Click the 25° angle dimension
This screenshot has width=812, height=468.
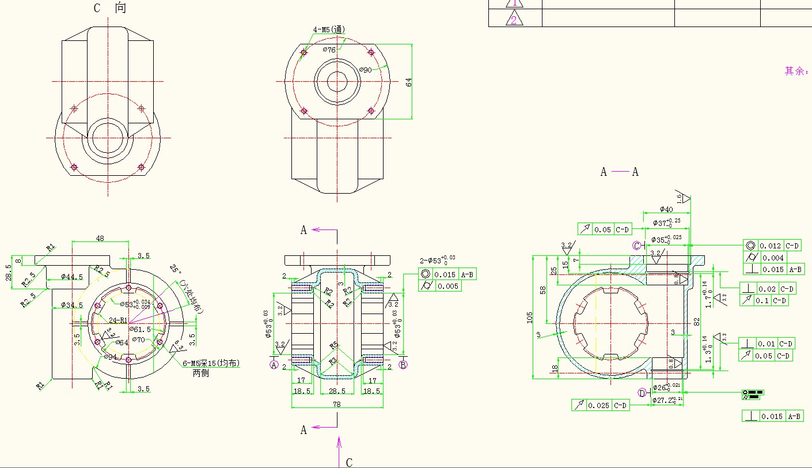coord(176,270)
